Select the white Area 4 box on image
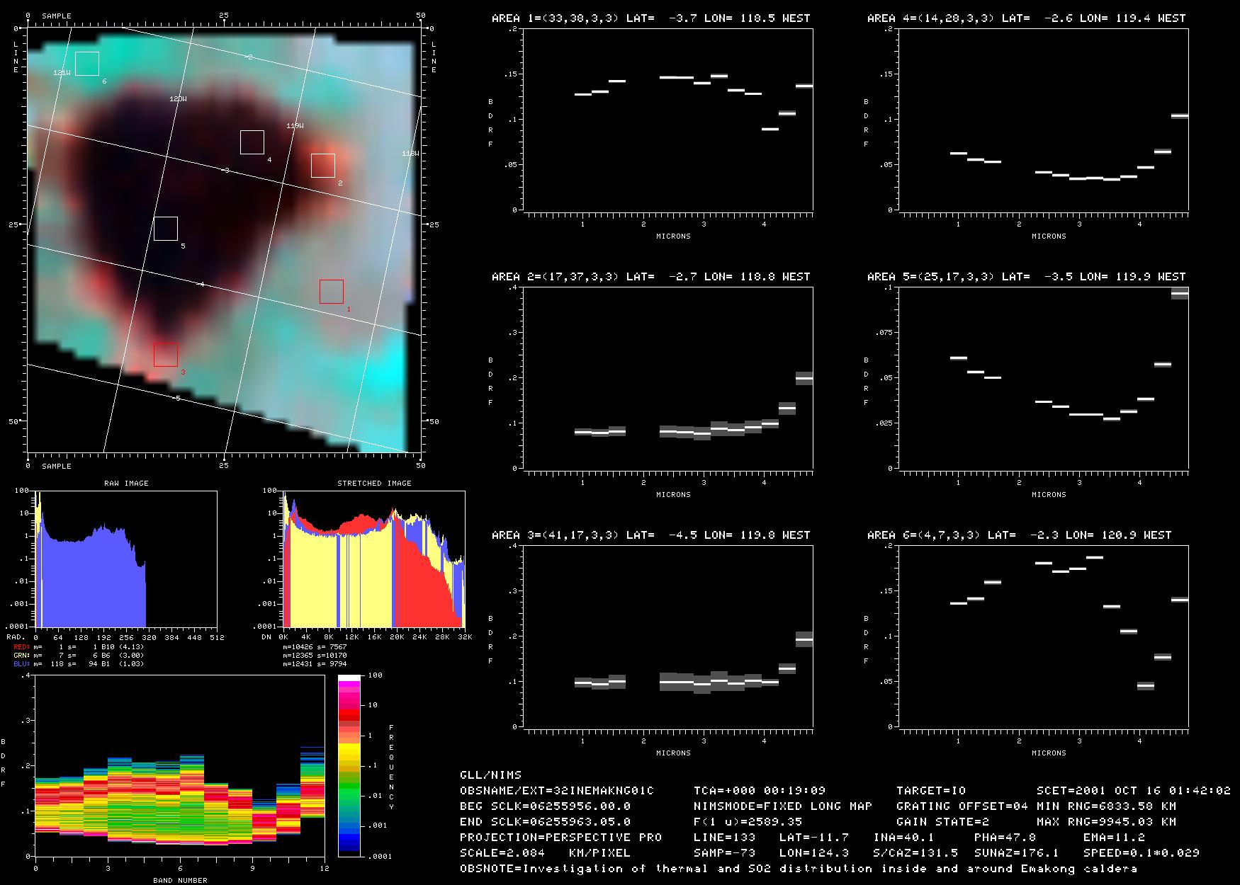This screenshot has width=1240, height=885. pos(252,142)
